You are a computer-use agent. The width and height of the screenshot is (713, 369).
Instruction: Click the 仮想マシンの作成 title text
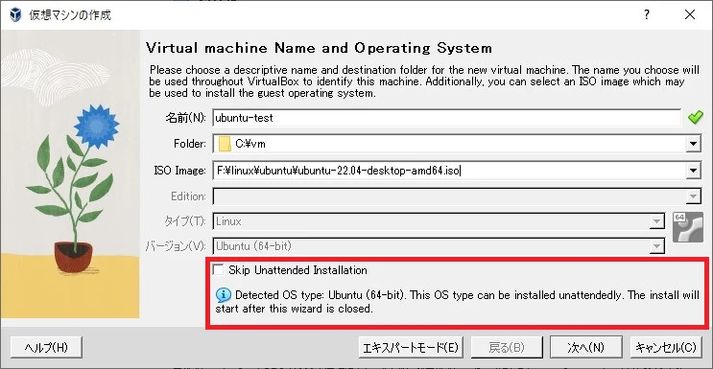70,15
